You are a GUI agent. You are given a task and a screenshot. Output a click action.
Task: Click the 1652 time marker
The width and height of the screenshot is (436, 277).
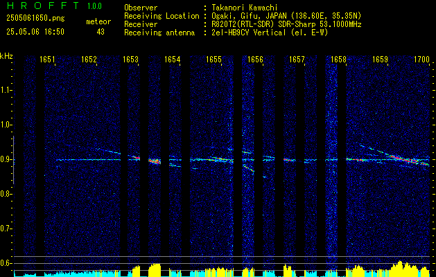pos(89,60)
